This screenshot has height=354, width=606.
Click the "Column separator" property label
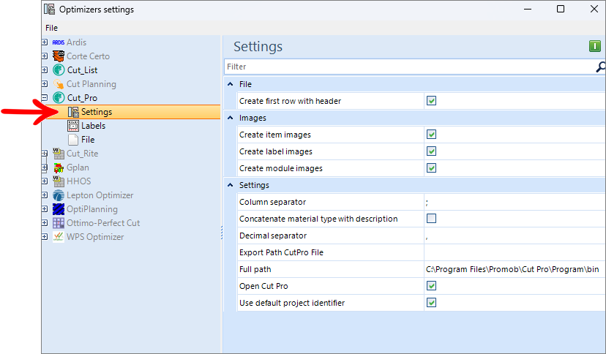[x=272, y=202]
